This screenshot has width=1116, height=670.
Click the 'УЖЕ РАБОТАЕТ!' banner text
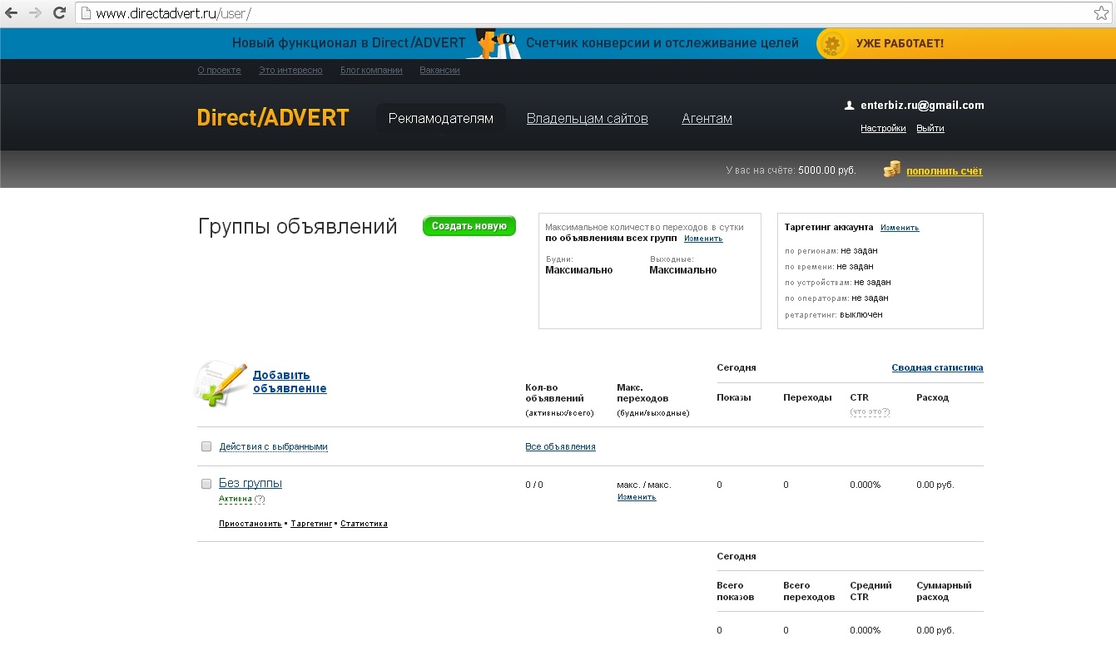pos(900,43)
